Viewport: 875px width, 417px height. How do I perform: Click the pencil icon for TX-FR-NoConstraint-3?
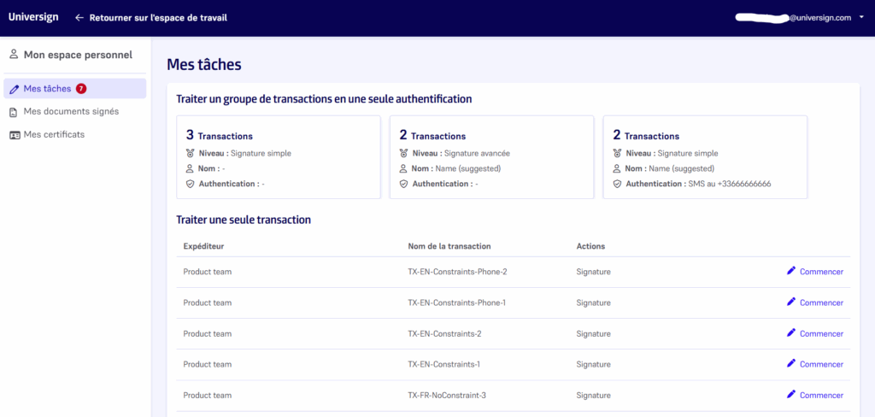(791, 395)
